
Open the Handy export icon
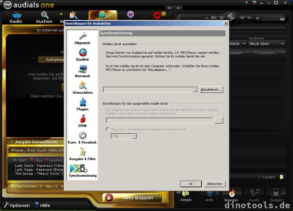coord(254,196)
